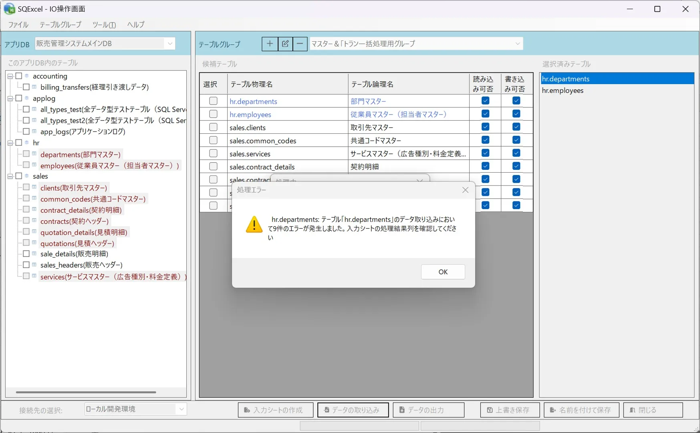This screenshot has width=700, height=433.
Task: Click the schema icon beside applog
Action: tap(27, 98)
